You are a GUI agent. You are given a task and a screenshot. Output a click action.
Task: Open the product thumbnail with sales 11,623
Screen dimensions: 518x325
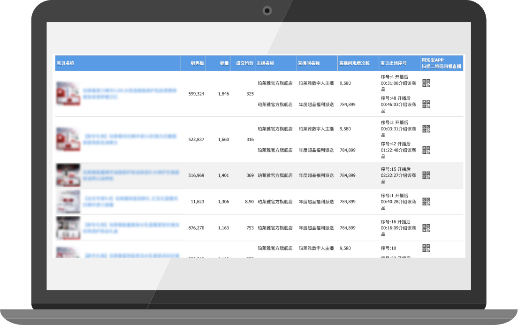point(68,202)
